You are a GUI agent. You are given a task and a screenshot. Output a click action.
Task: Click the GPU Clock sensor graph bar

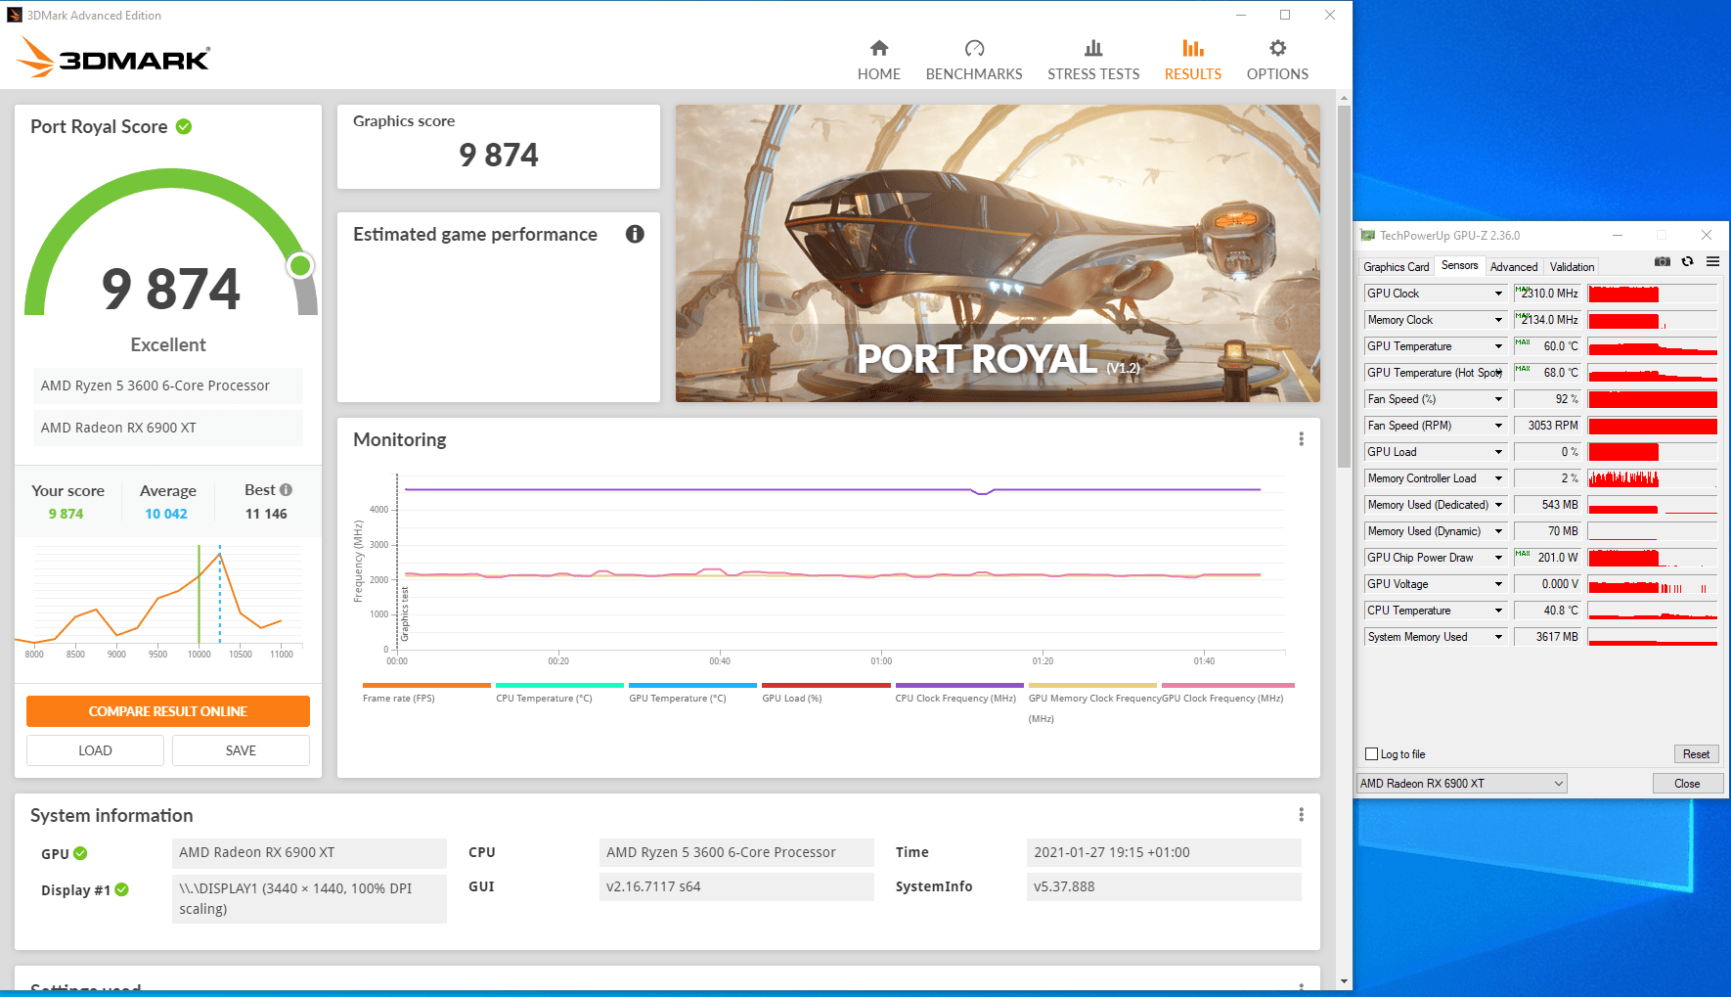[1652, 294]
